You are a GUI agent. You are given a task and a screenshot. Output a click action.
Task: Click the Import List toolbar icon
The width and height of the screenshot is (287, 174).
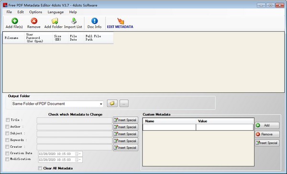pos(74,21)
